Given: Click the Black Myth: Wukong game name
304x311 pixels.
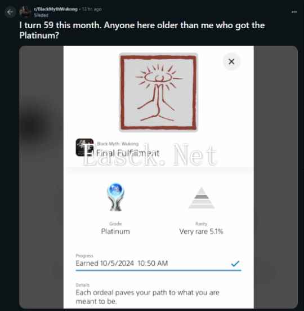Looking at the screenshot, I should [118, 144].
